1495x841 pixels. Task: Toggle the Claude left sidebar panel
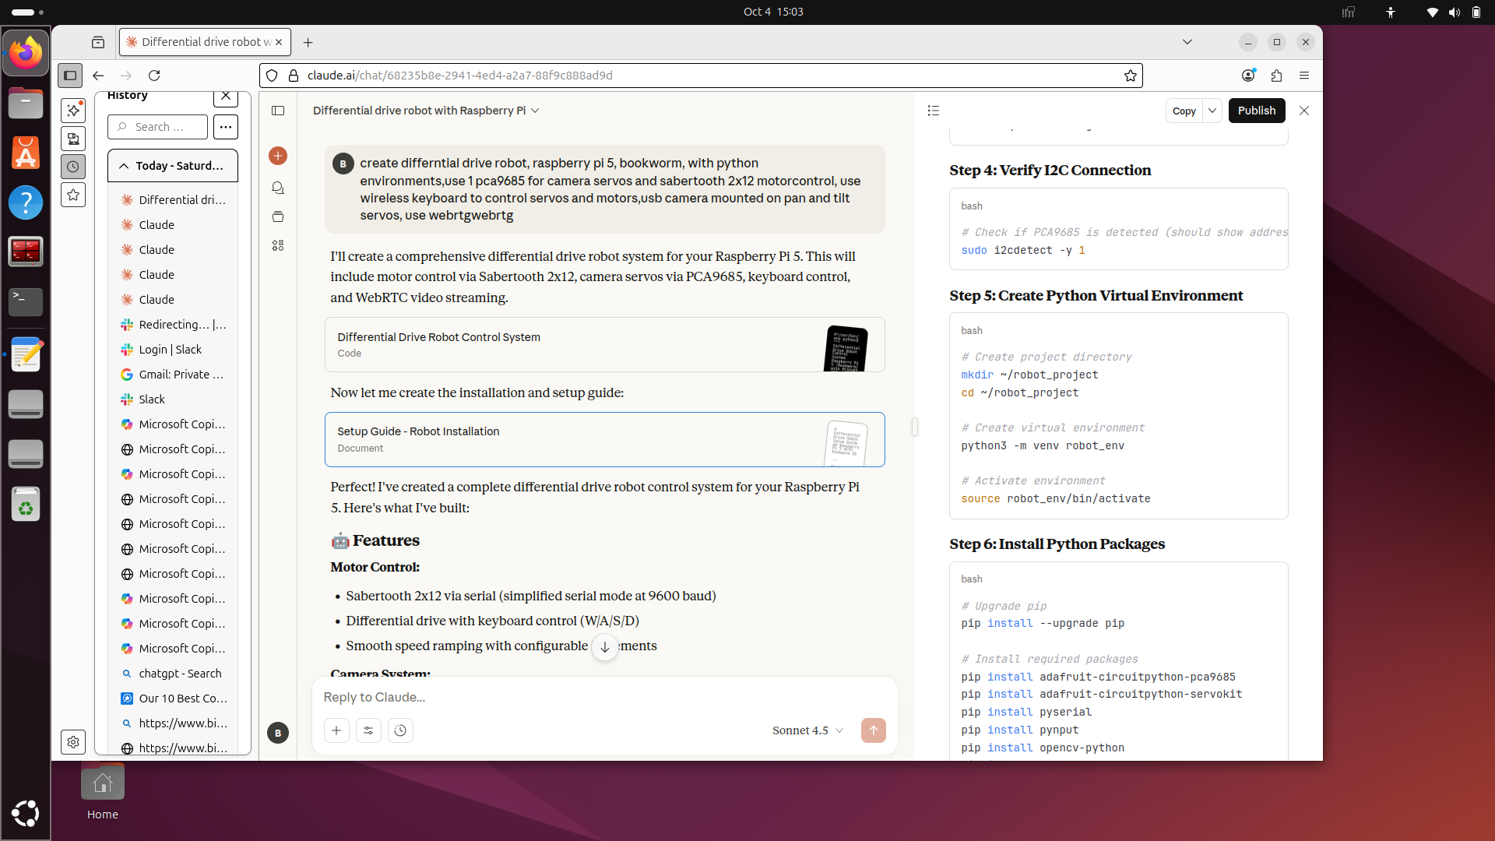(278, 111)
